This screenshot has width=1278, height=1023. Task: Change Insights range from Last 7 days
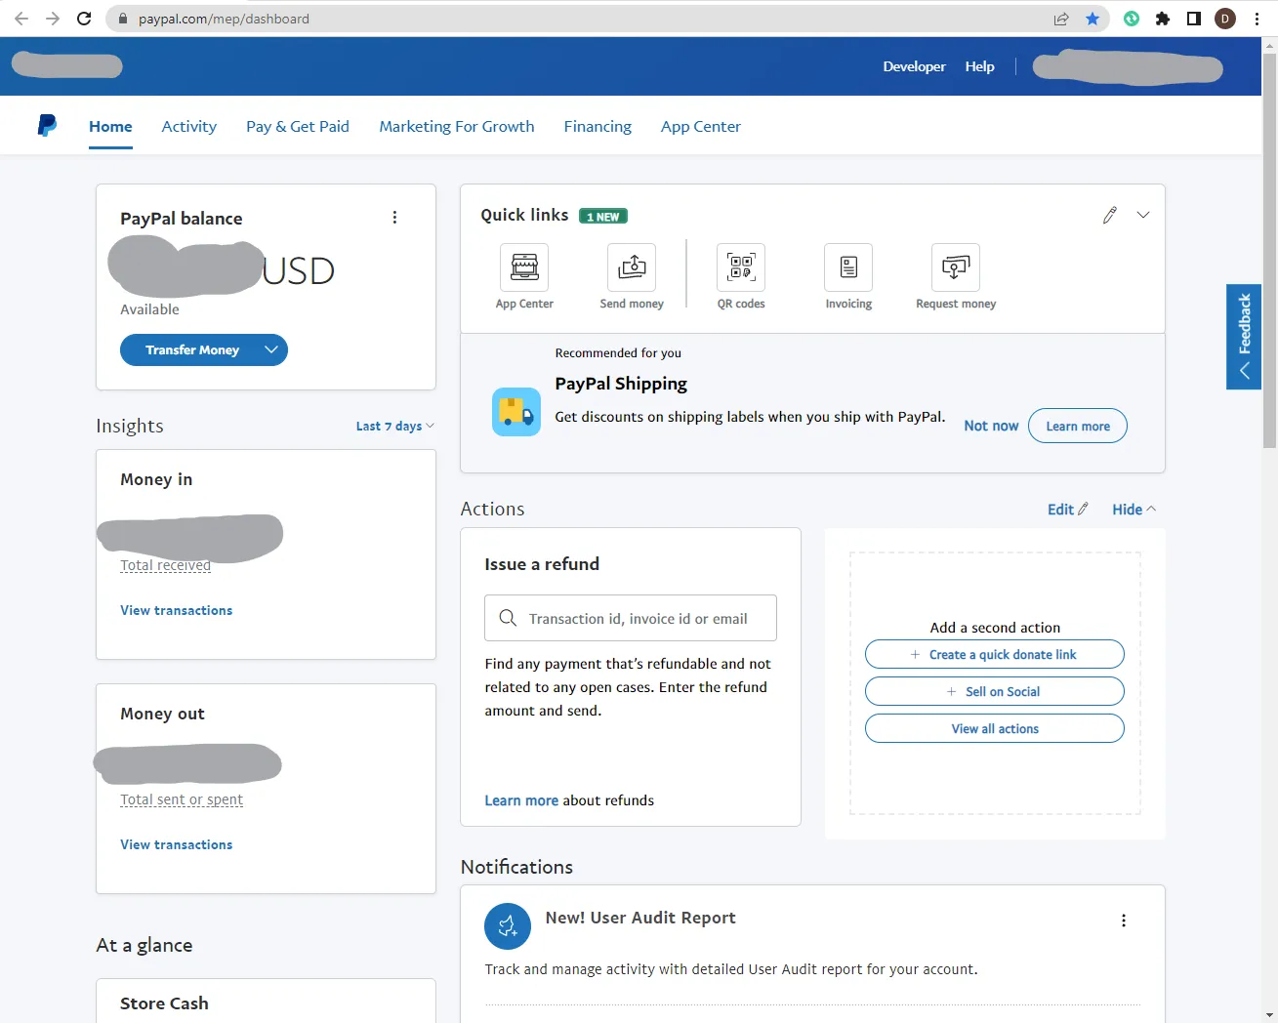point(394,426)
